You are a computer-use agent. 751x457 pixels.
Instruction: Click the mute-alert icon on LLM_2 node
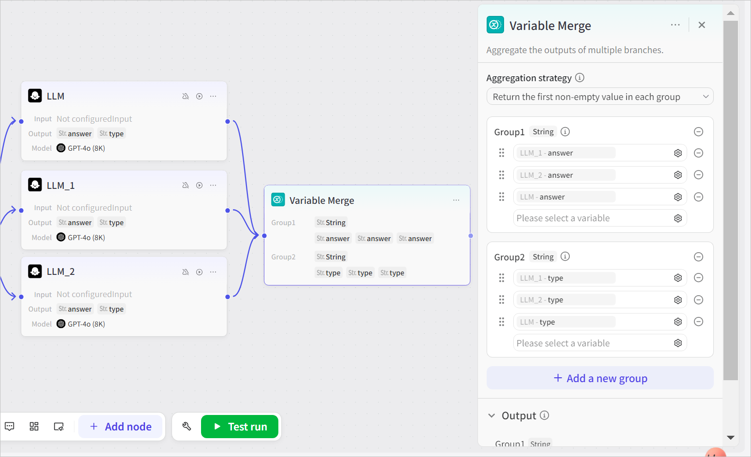tap(185, 272)
